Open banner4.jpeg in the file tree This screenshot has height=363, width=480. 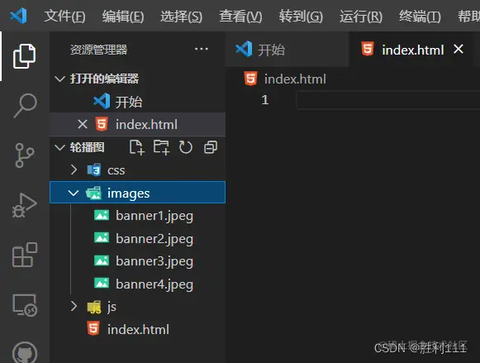[138, 284]
